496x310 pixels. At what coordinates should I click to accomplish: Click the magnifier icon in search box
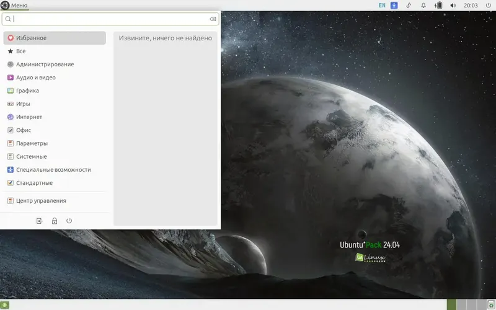tap(8, 19)
